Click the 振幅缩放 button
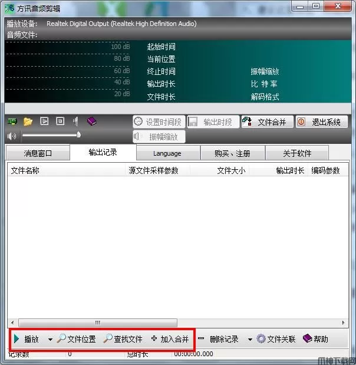The height and width of the screenshot is (365, 356). tap(159, 137)
